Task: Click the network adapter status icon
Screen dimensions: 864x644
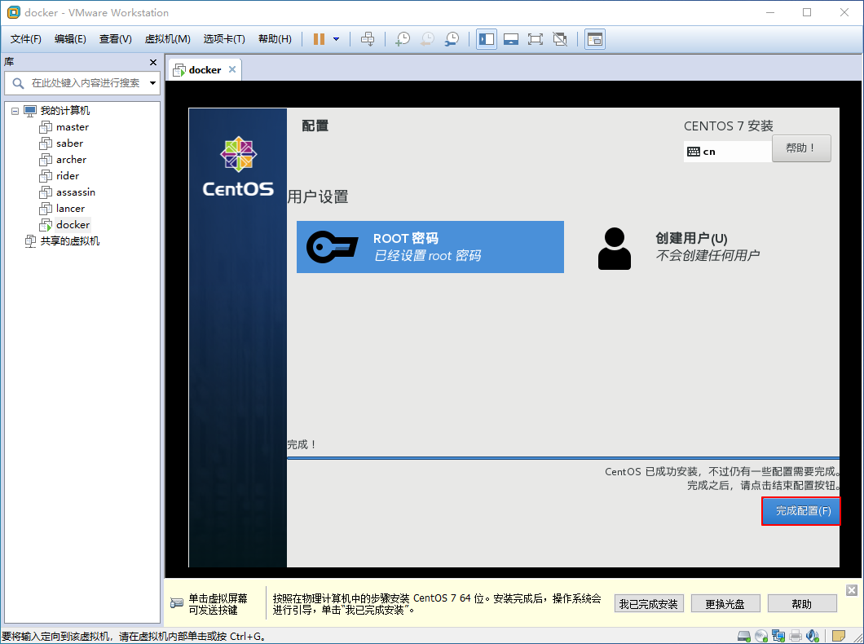Action: 778,635
